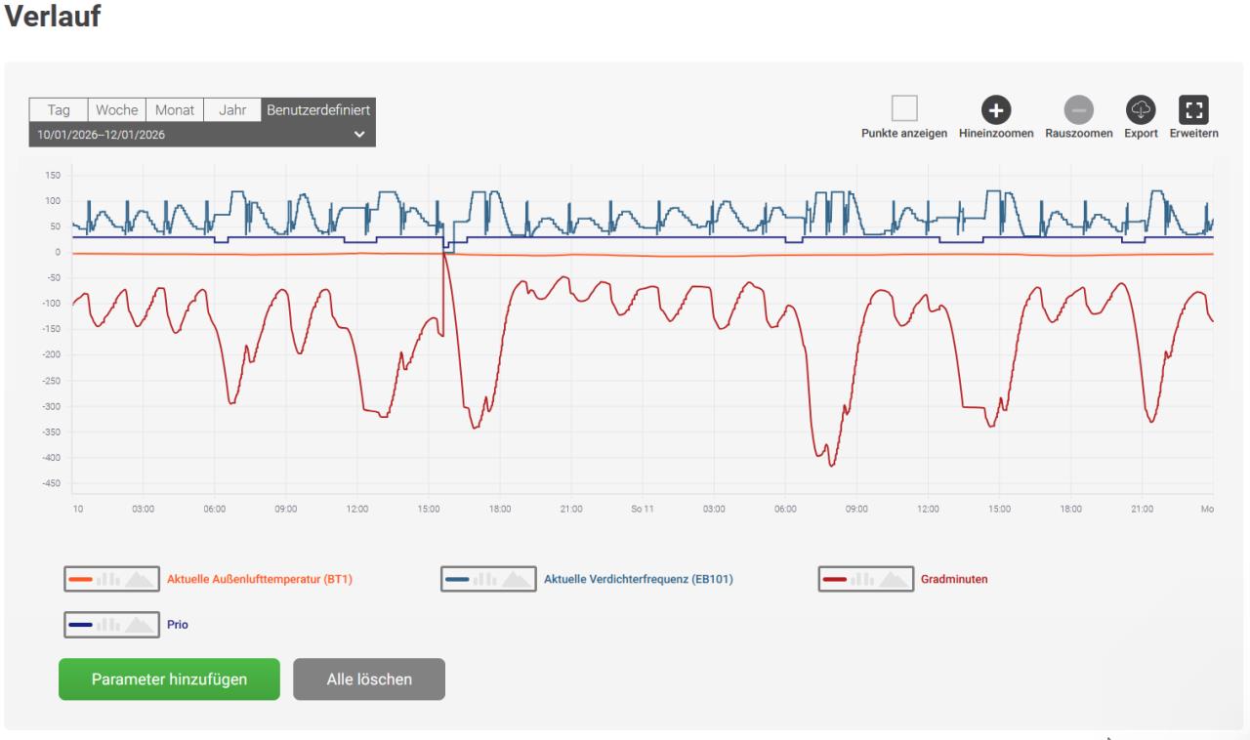1250x740 pixels.
Task: Click the Prio legend label
Action: click(x=178, y=625)
